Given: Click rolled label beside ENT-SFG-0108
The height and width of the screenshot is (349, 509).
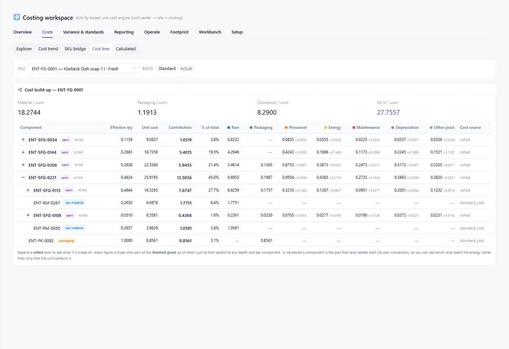Looking at the screenshot, I should [x=83, y=215].
